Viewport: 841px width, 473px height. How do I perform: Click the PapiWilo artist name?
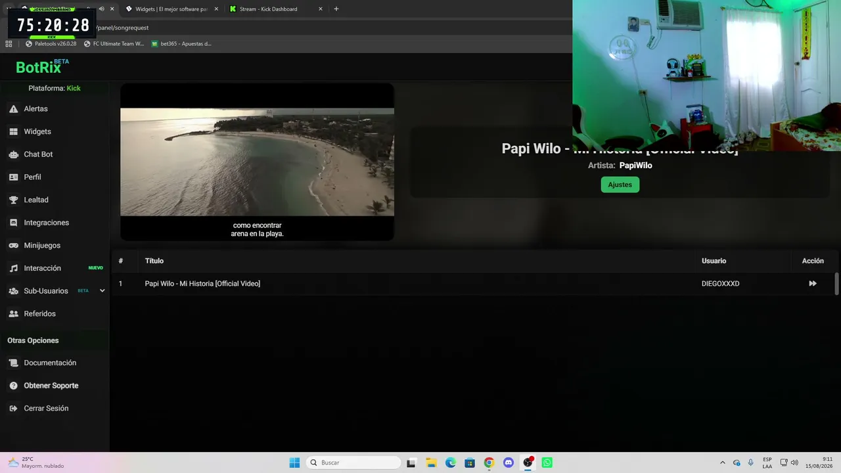click(x=635, y=166)
